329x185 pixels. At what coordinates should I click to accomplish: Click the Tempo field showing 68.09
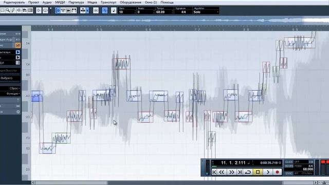pyautogui.click(x=164, y=12)
